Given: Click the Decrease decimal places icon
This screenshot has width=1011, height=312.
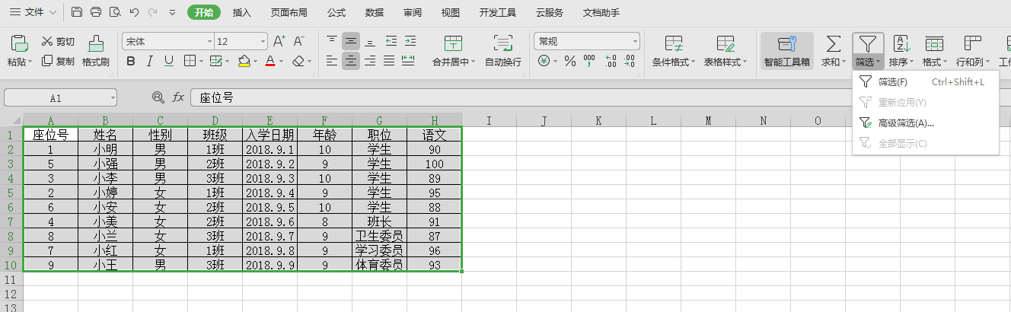Looking at the screenshot, I should click(630, 61).
